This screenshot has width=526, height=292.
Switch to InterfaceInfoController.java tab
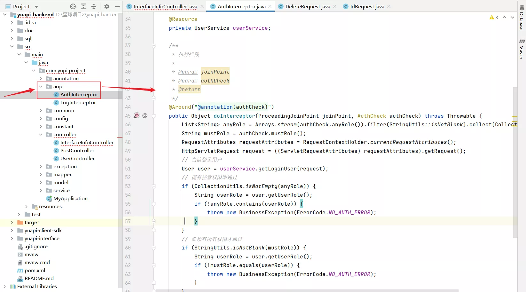coord(165,6)
